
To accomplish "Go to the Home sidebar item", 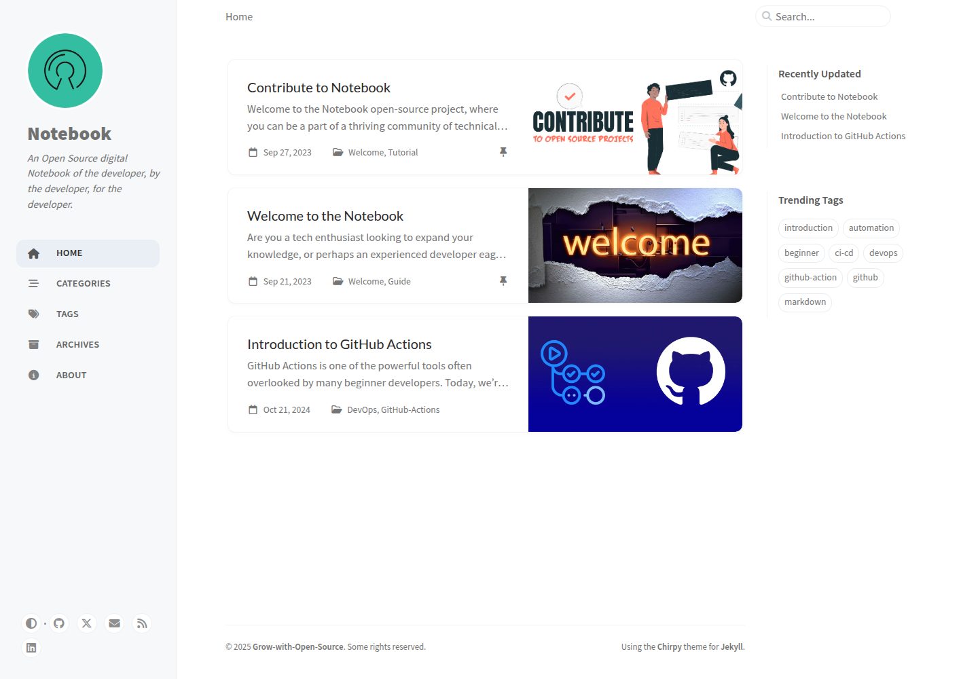I will (88, 253).
